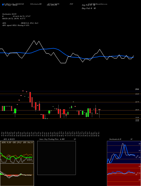Click the 'MACD: 20.72, 20.89, -0.17 C' line
Screen dimensions: 141x186
(14, 19)
